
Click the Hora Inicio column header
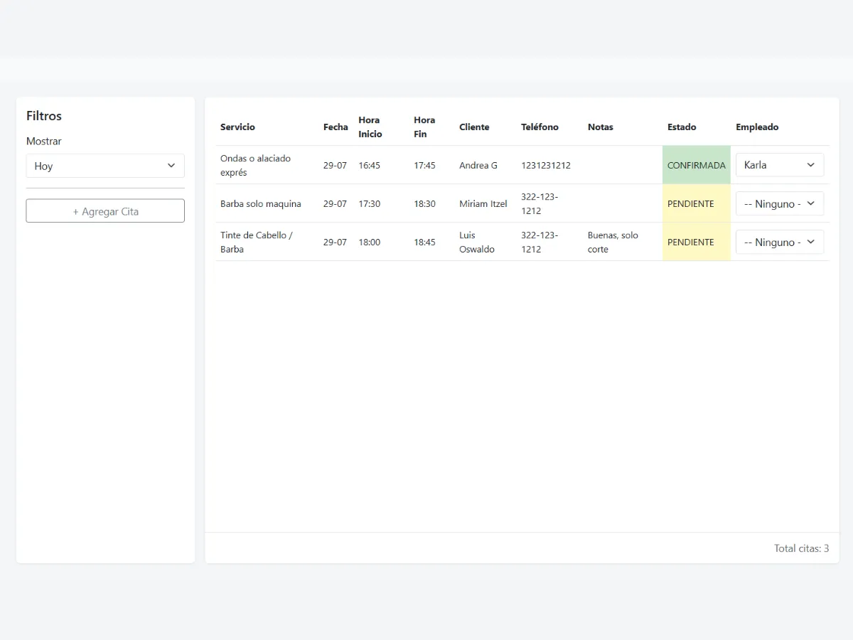[x=370, y=127]
